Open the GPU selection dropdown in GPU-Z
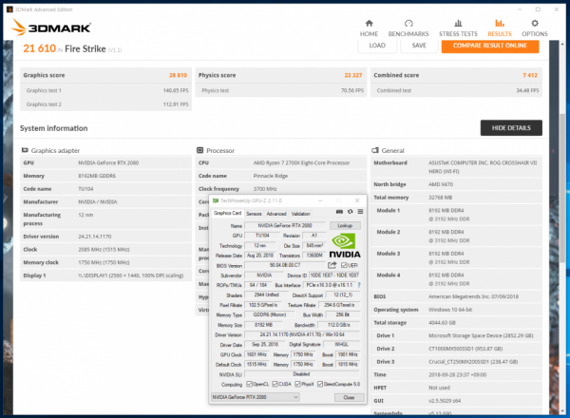 click(256, 397)
